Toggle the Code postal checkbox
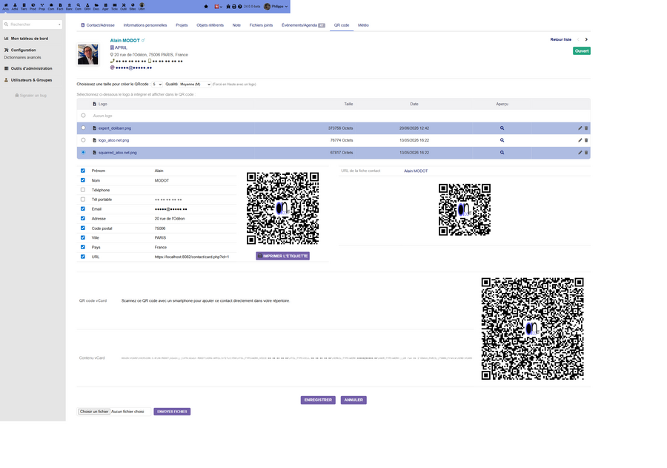The height and width of the screenshot is (468, 667). 83,228
